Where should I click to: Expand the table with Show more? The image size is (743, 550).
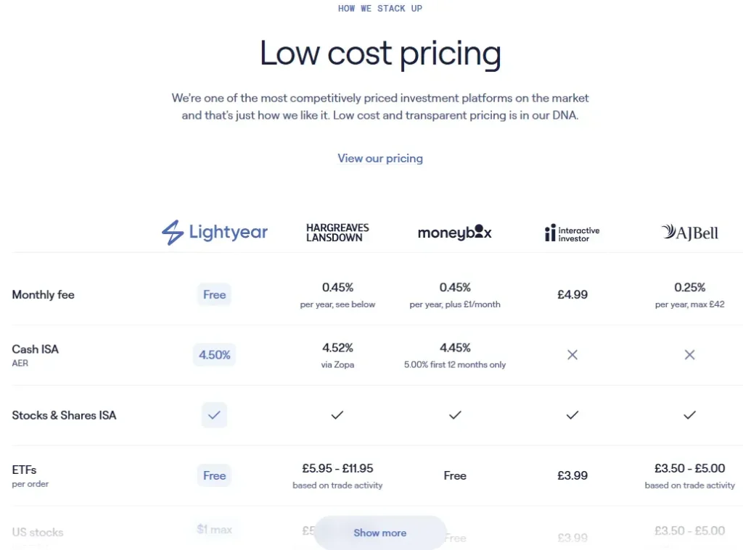pyautogui.click(x=380, y=533)
